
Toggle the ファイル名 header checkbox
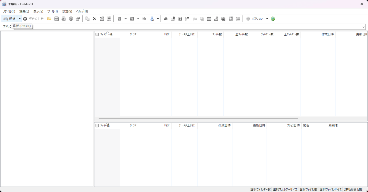tap(97, 126)
